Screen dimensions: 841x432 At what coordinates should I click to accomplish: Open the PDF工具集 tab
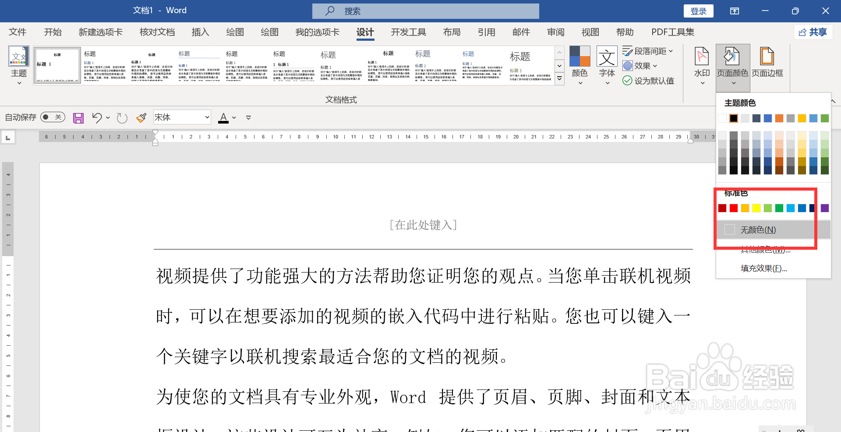[x=672, y=32]
